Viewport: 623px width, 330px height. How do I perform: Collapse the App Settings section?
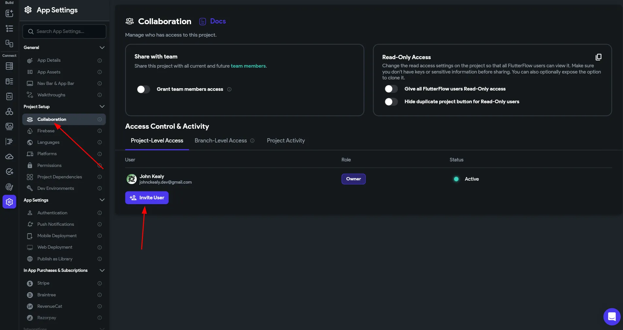coord(102,200)
